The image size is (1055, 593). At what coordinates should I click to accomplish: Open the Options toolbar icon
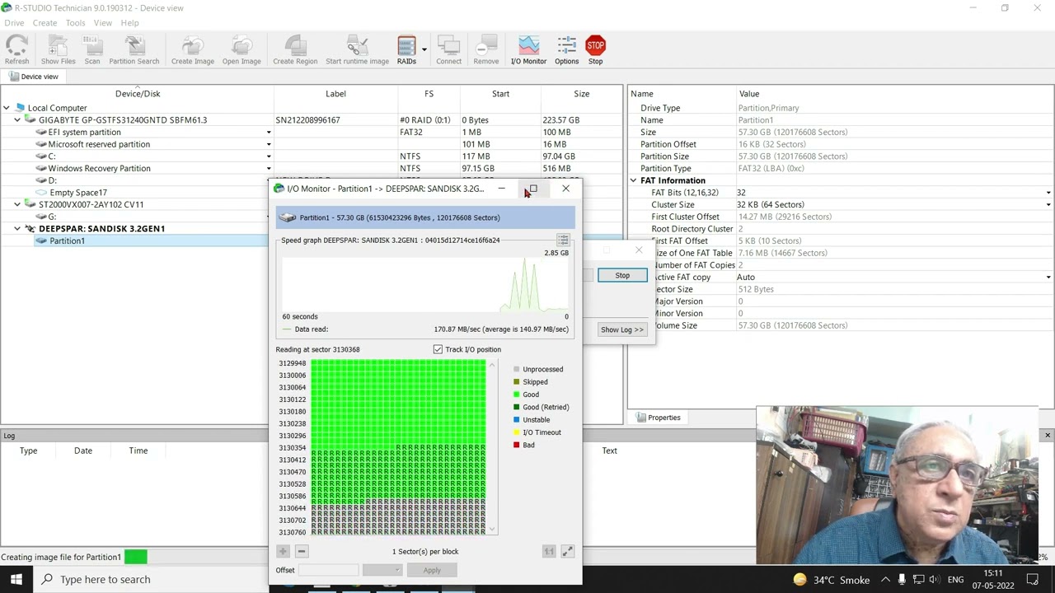pos(566,50)
